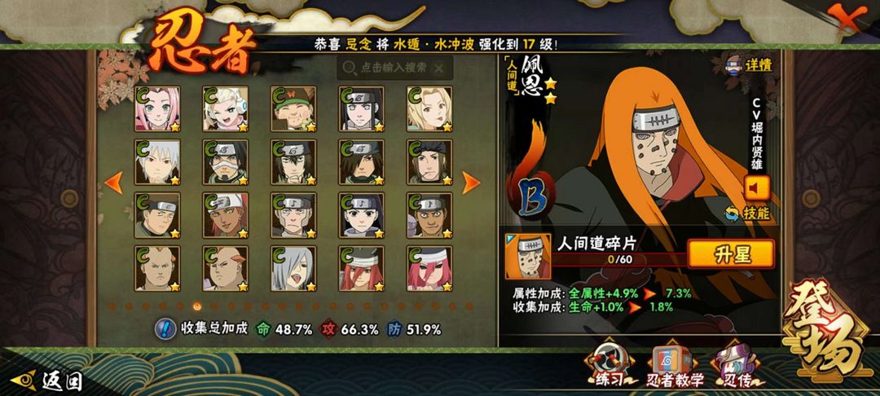The height and width of the screenshot is (396, 880).
Task: Tap the 人间道碎片 fragment icon
Action: [527, 257]
